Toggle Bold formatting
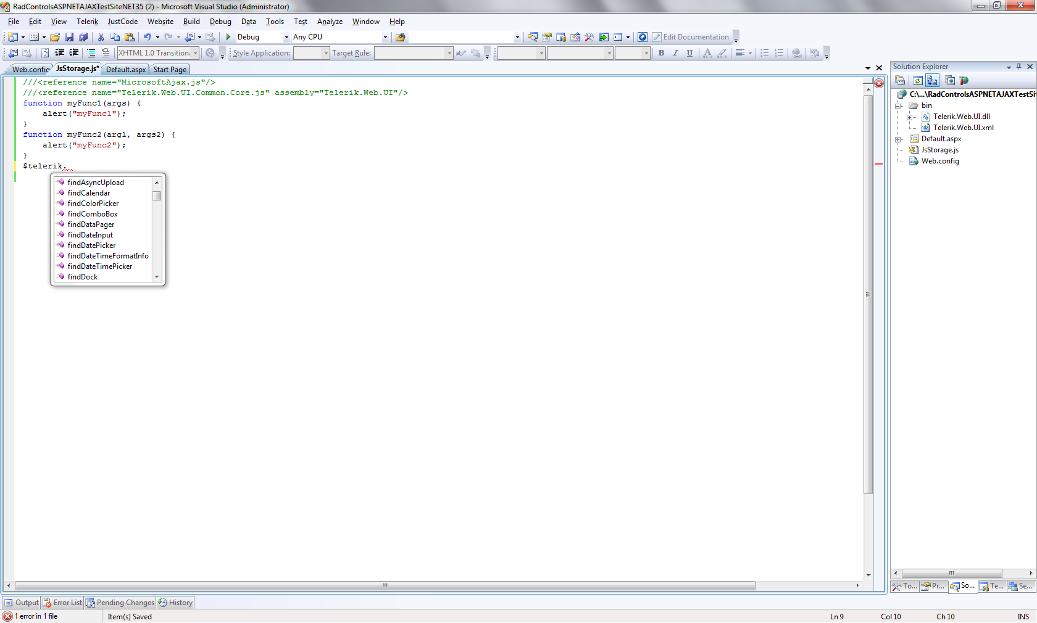This screenshot has height=623, width=1037. click(x=661, y=53)
